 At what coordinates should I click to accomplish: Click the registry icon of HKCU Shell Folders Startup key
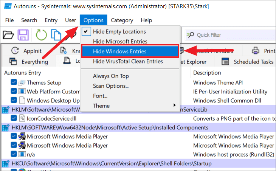tap(6, 163)
